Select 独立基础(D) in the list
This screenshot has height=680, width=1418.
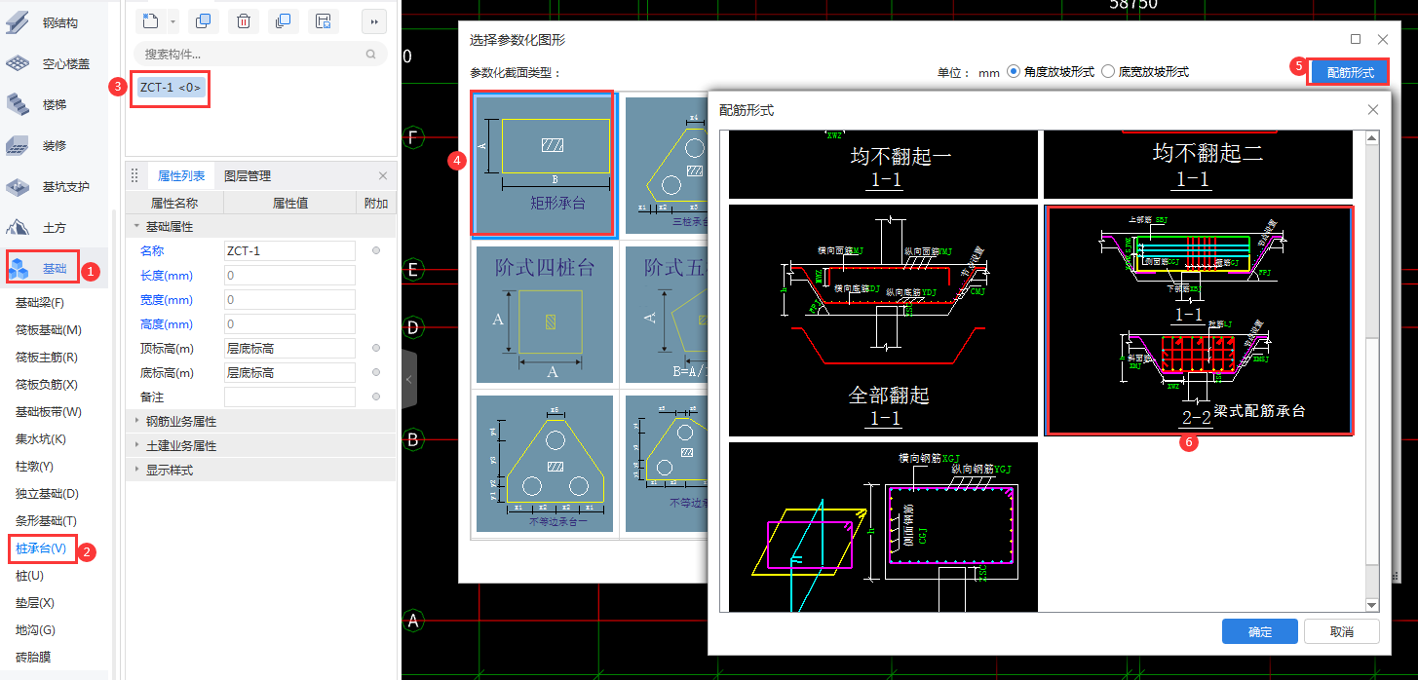tap(48, 494)
